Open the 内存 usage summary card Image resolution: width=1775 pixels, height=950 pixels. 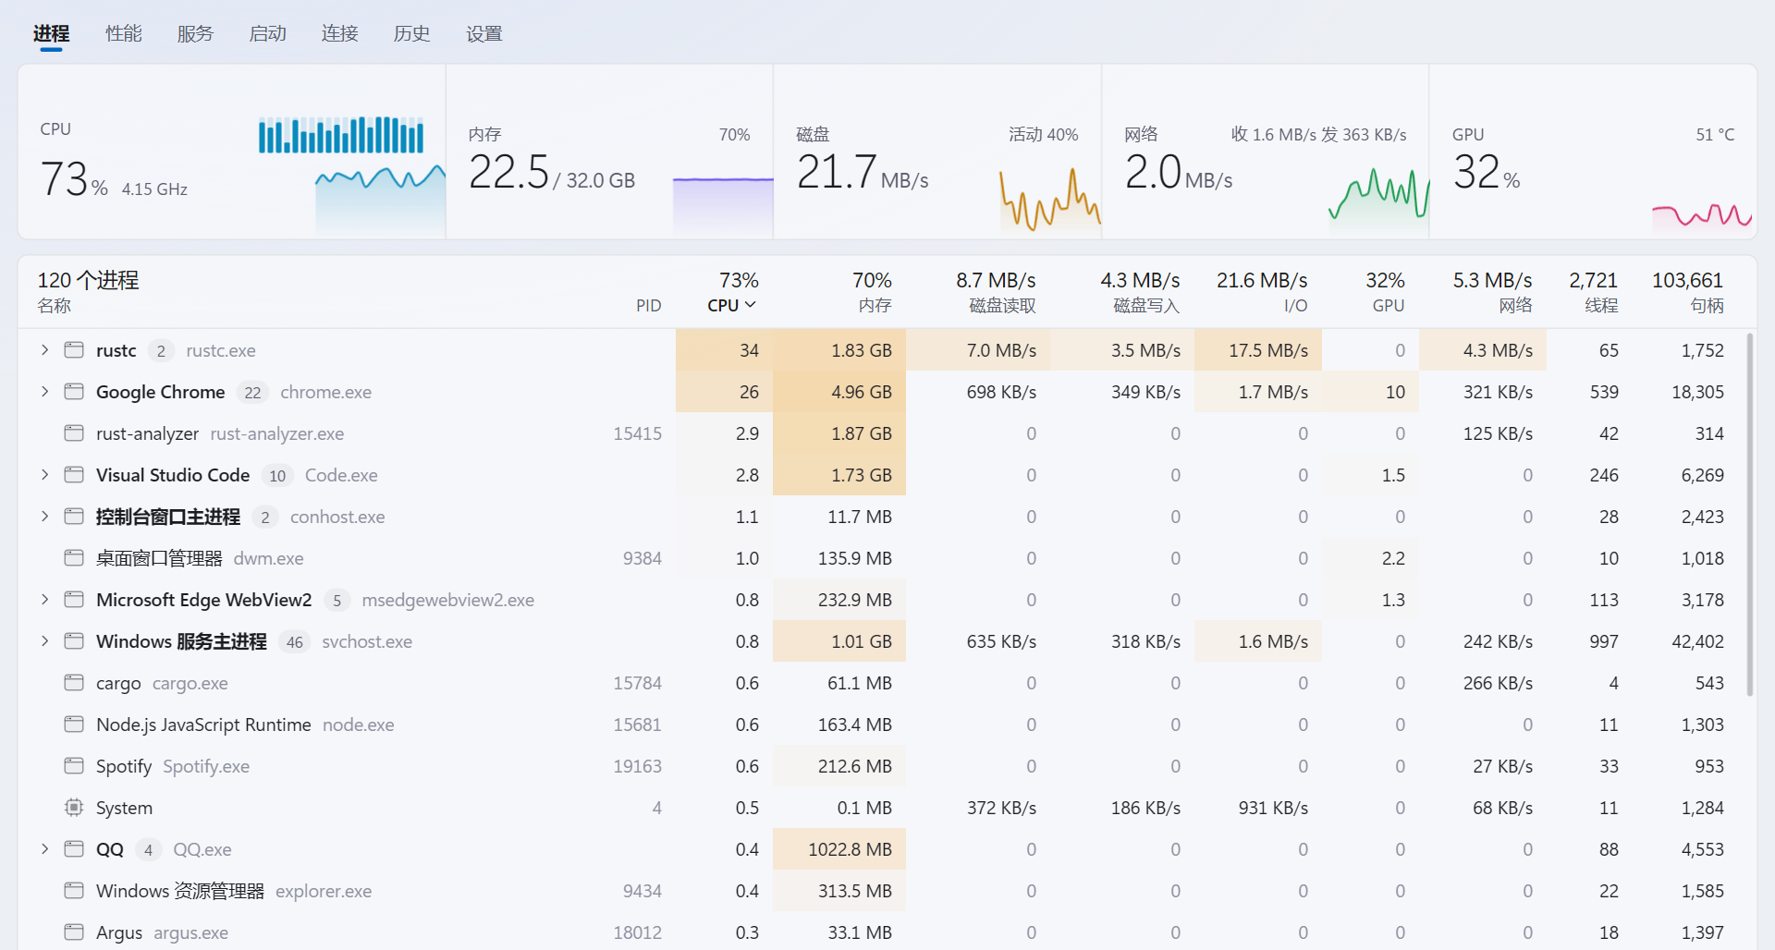point(610,152)
